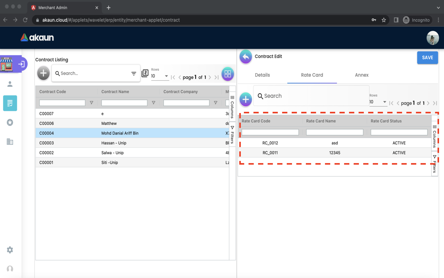Open the store applet icon in sidebar
Viewport: 444px width, 278px height.
(7, 64)
